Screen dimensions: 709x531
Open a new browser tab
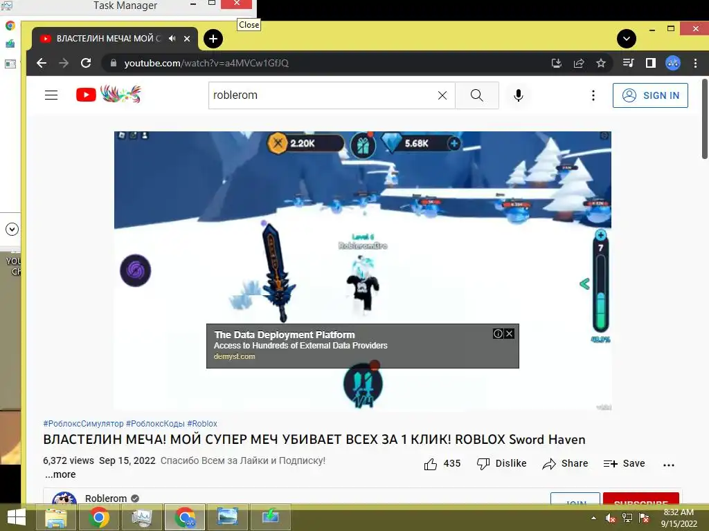[213, 39]
